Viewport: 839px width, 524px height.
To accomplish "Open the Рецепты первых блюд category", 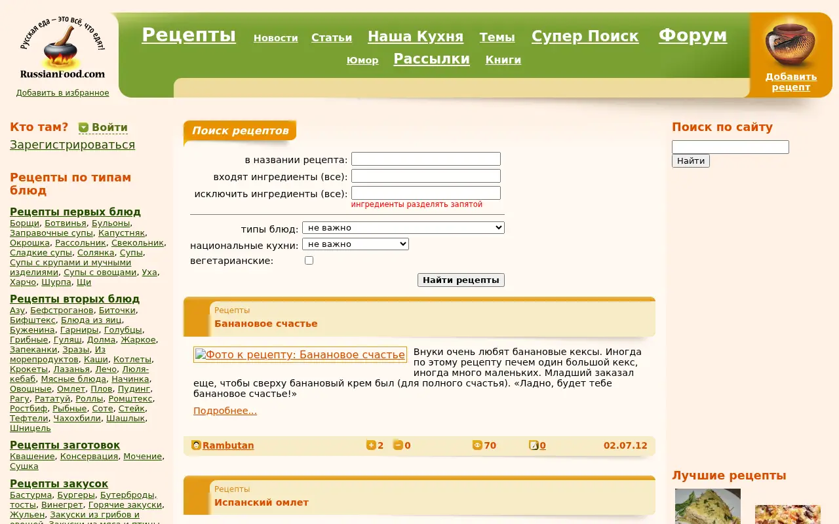I will [x=75, y=212].
